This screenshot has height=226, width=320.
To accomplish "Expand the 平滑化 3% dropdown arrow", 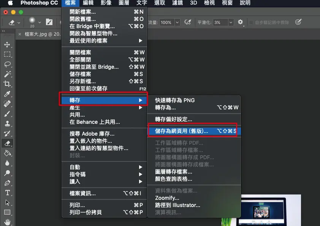I will point(231,22).
